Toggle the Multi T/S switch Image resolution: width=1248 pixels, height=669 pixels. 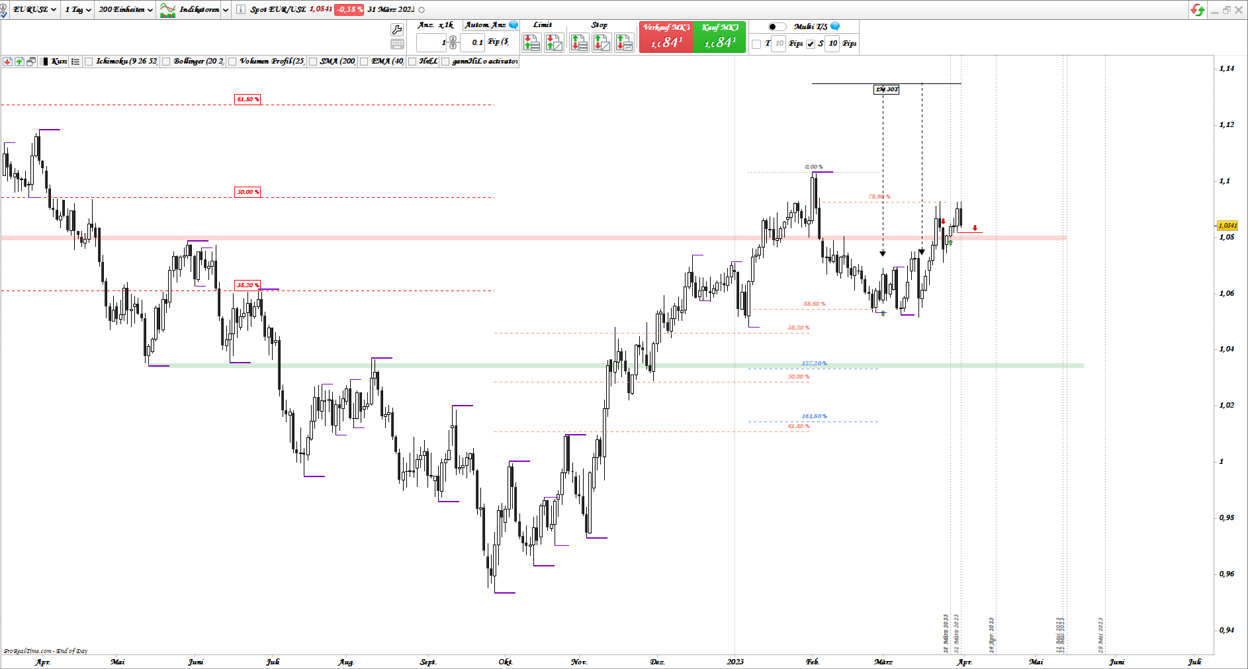(x=777, y=26)
